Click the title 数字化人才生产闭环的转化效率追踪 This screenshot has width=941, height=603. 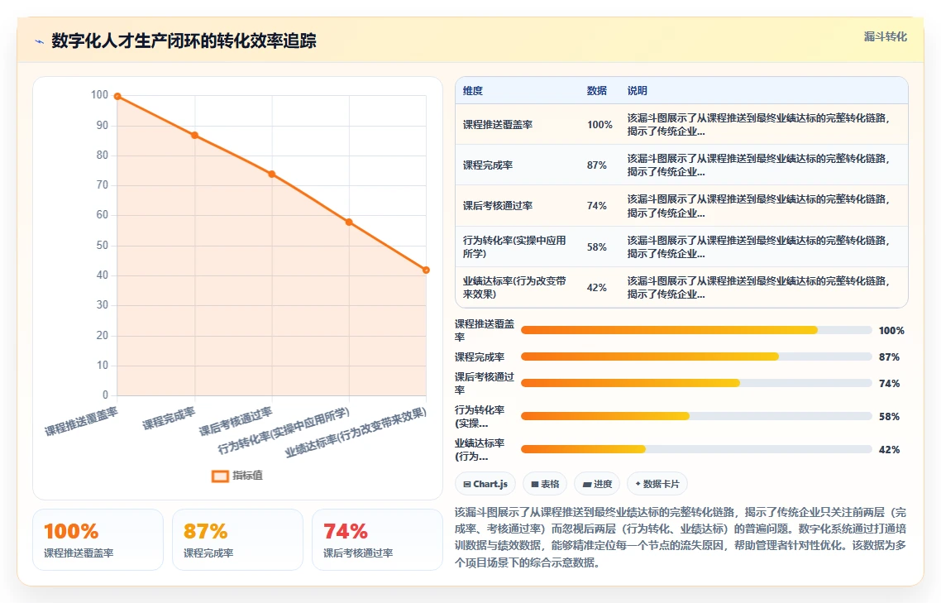(x=184, y=41)
